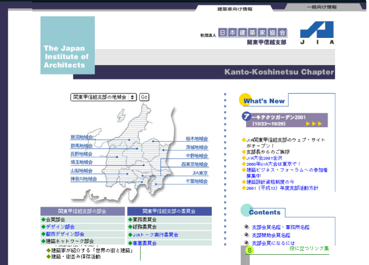Open 都市デザイン部会 link
The height and width of the screenshot is (265, 369).
(x=65, y=234)
